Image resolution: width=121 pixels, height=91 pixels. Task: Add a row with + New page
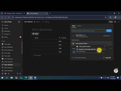point(37,55)
